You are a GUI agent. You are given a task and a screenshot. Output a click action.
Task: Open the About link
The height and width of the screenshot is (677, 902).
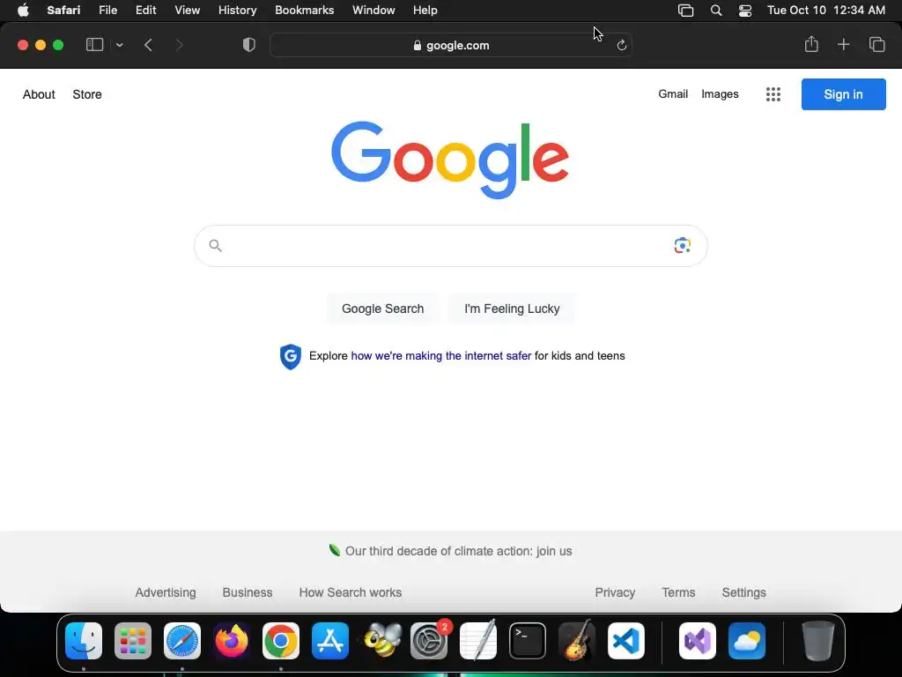pyautogui.click(x=39, y=94)
